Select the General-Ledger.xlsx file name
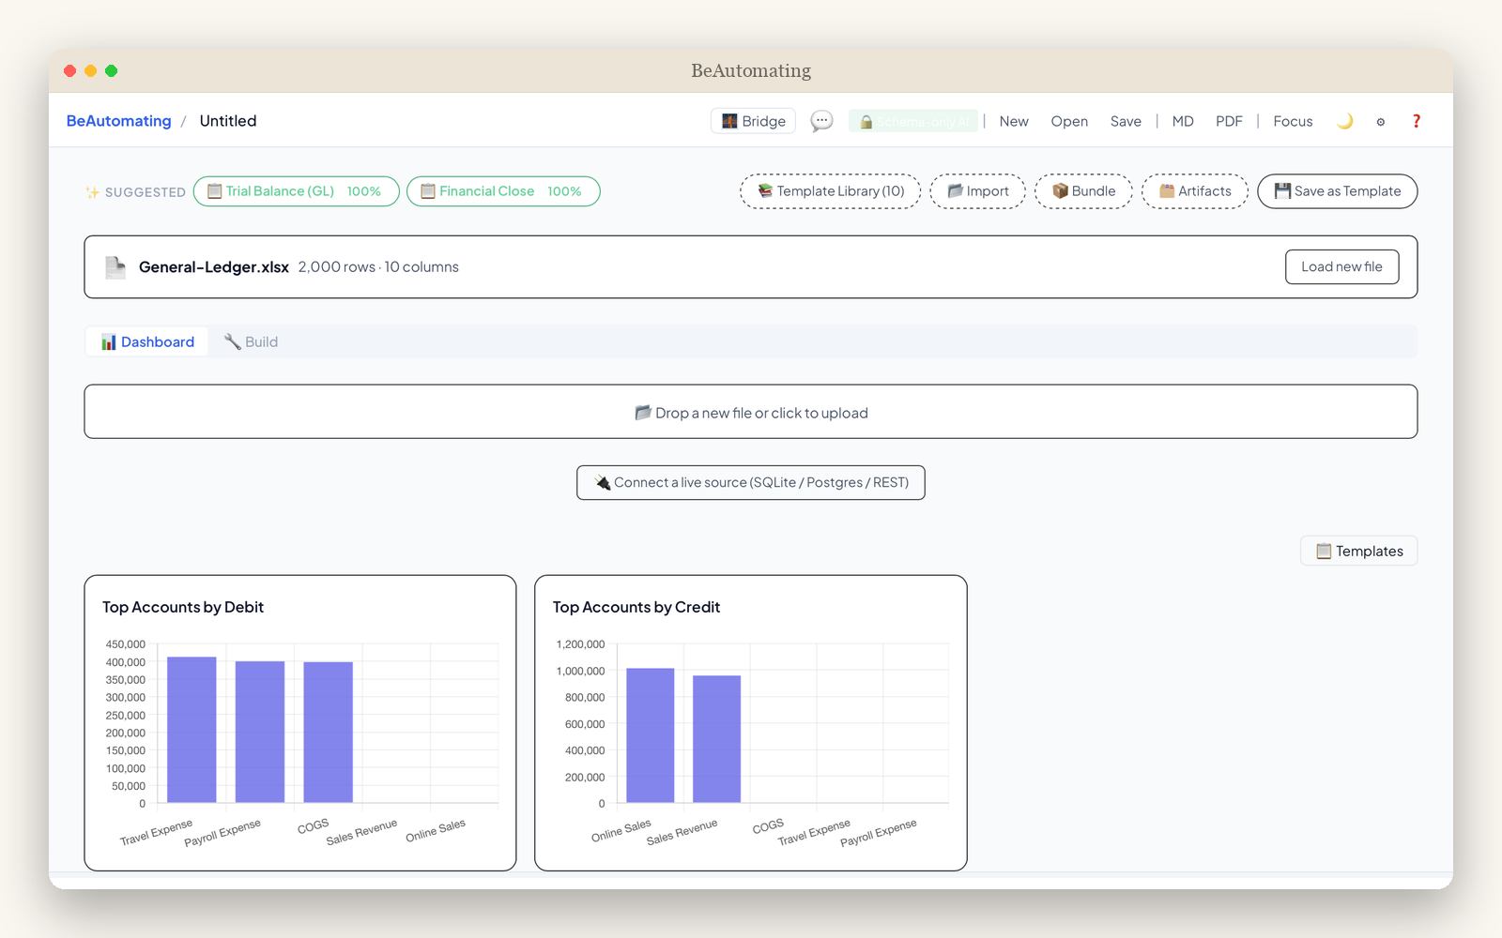Image resolution: width=1502 pixels, height=938 pixels. point(214,267)
